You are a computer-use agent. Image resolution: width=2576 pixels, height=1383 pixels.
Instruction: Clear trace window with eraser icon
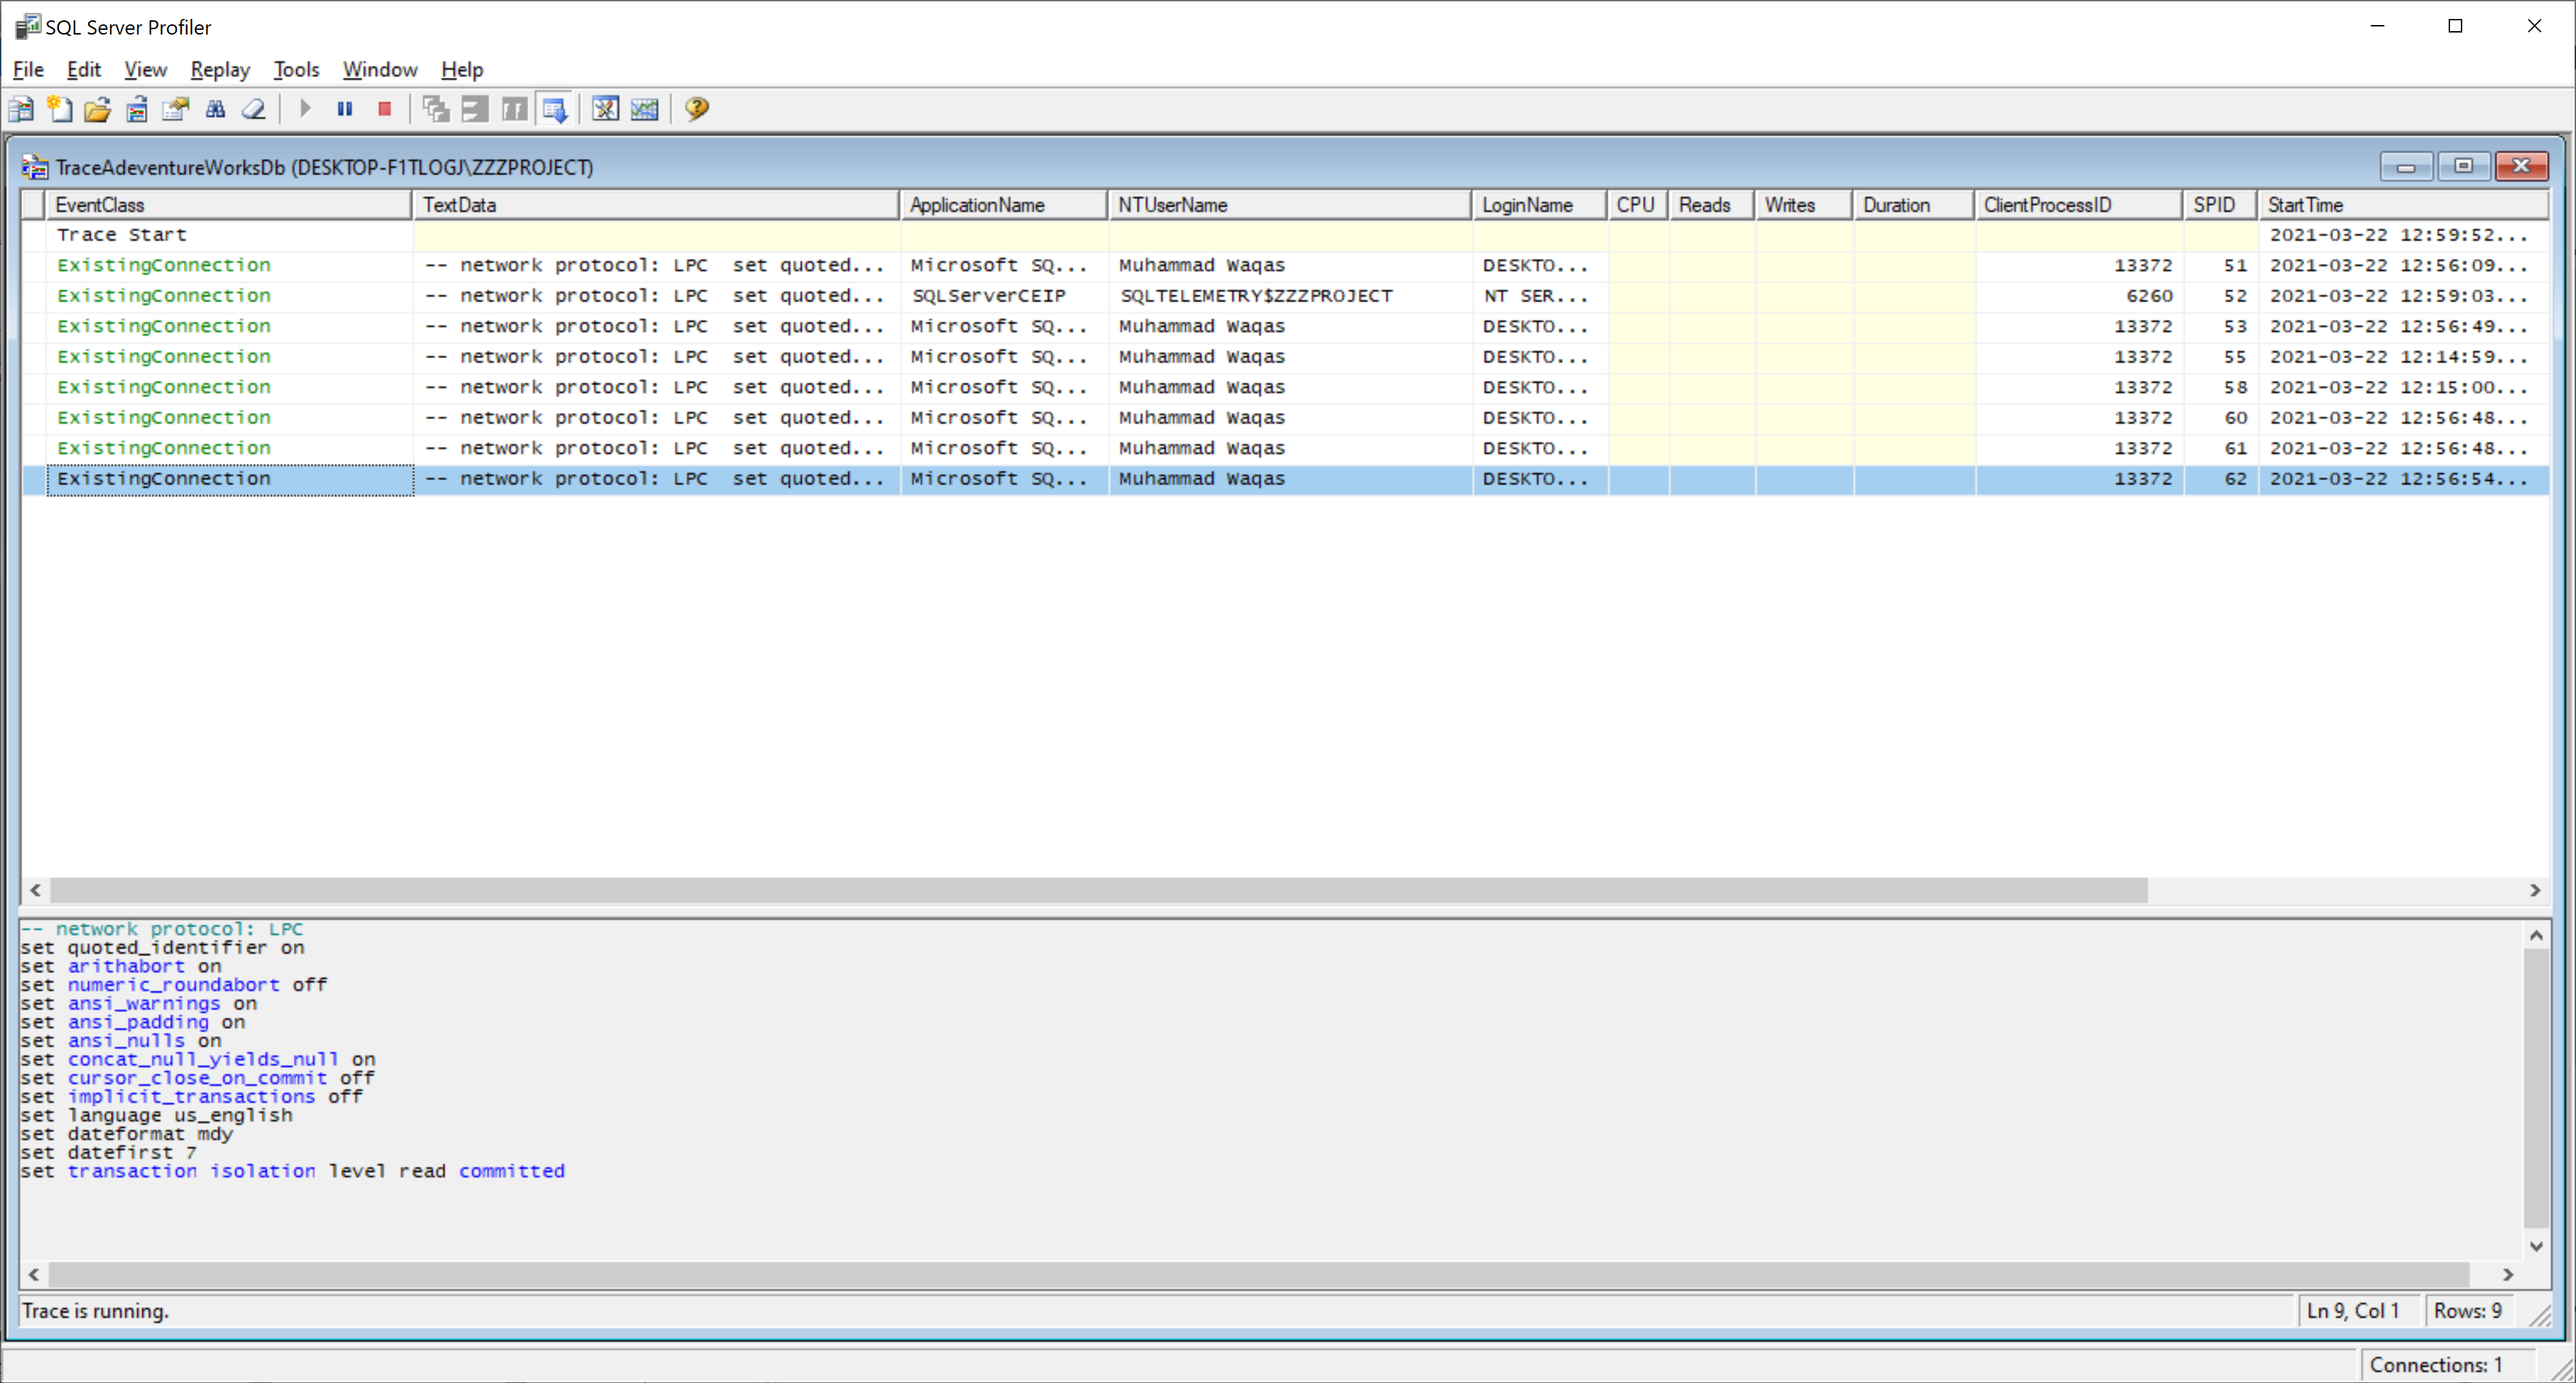[254, 109]
